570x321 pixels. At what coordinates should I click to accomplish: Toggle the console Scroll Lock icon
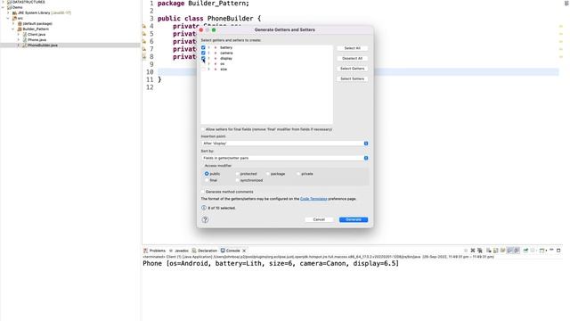[495, 251]
